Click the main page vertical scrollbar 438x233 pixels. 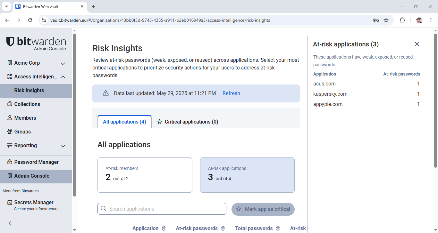click(435, 100)
